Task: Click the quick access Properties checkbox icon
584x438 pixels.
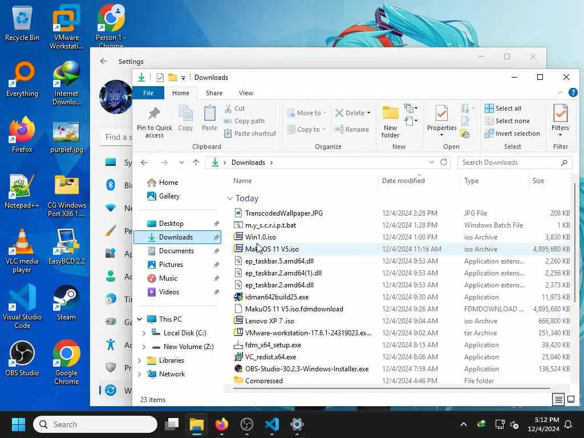Action: coord(160,78)
